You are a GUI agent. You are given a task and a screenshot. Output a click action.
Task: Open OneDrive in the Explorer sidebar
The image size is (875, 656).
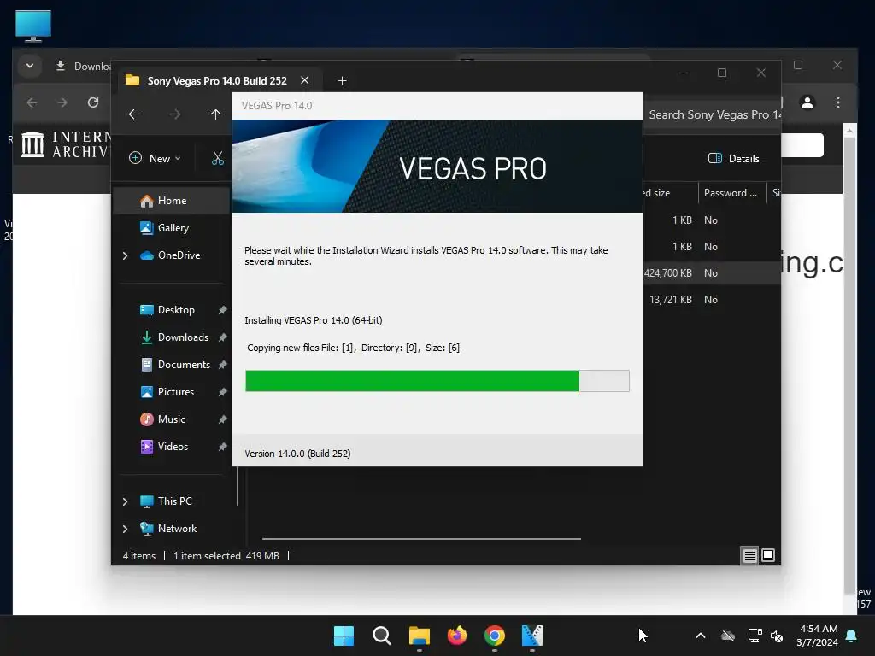179,255
